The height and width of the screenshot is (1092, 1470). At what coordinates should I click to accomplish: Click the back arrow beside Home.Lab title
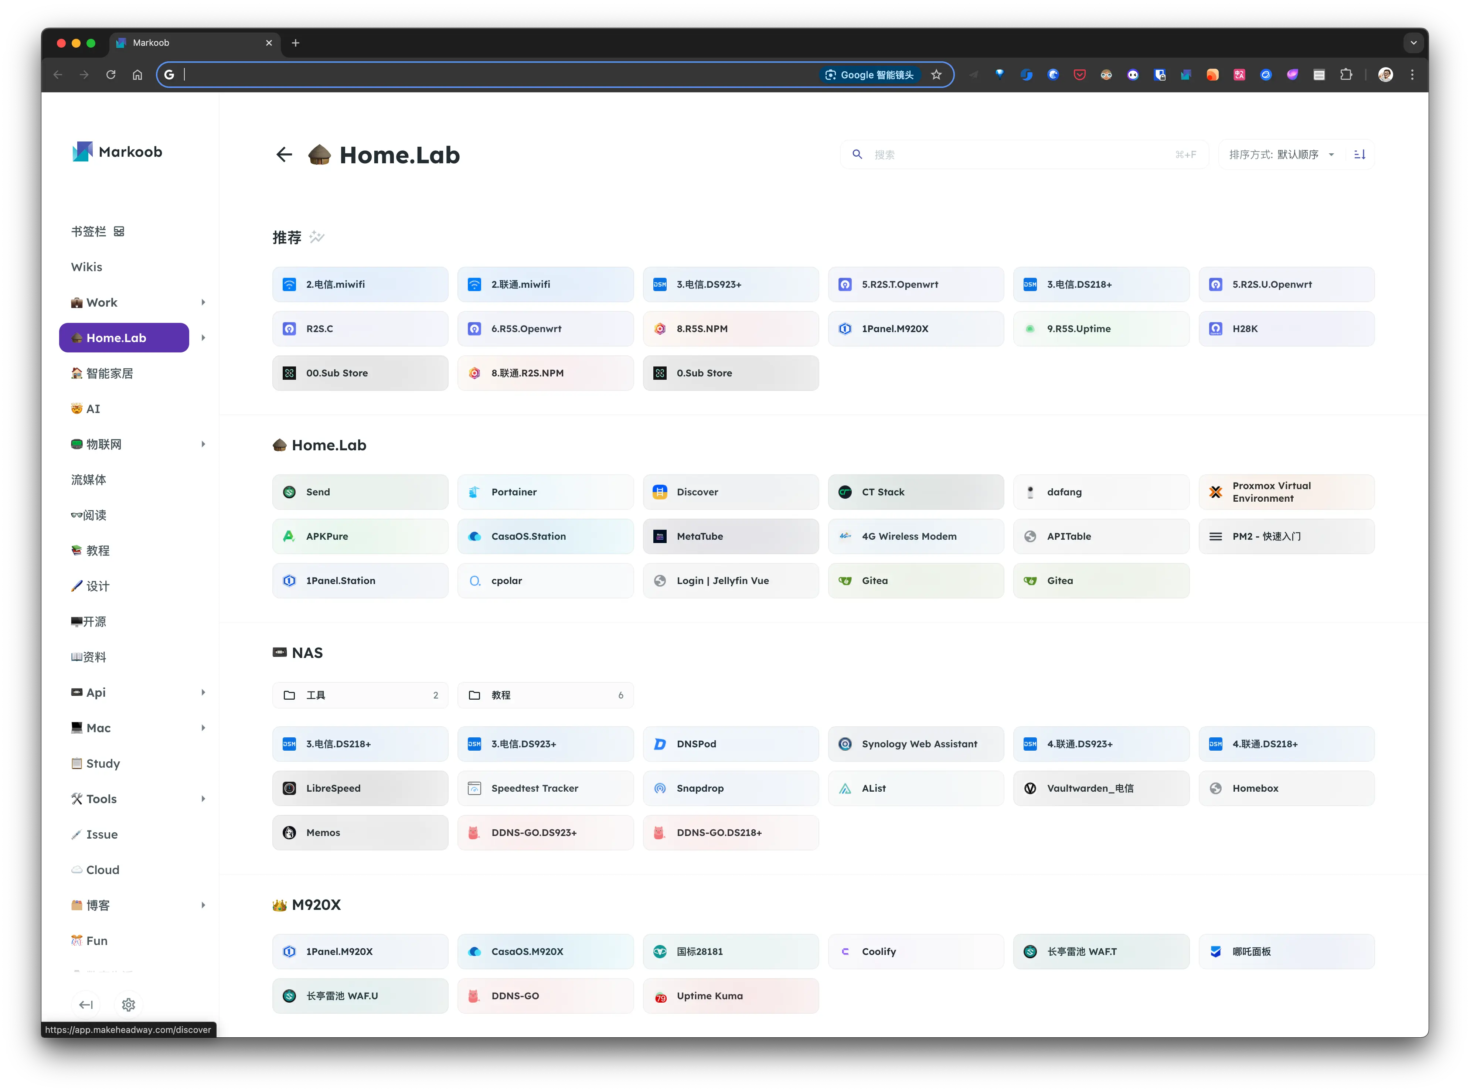point(284,155)
